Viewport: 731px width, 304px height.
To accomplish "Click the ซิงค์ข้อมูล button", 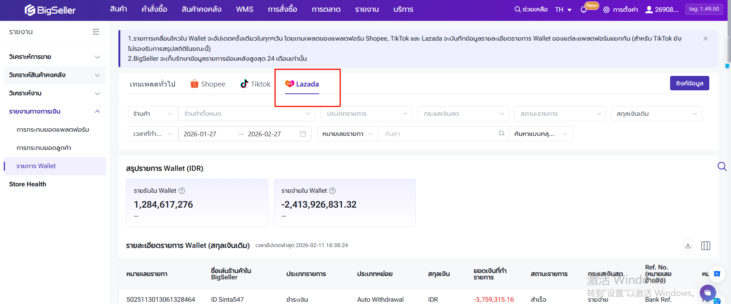I will click(x=689, y=83).
